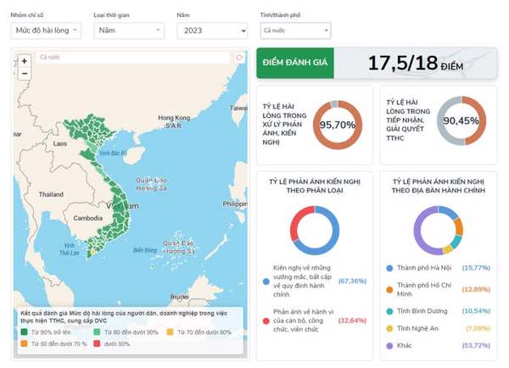Click 'Từ 90% trở lên' dark green swatch
The height and width of the screenshot is (368, 509).
point(25,332)
